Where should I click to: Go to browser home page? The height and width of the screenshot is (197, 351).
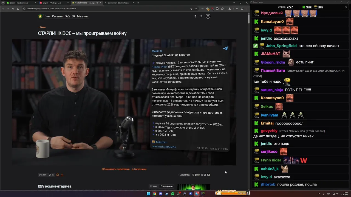(x=18, y=8)
